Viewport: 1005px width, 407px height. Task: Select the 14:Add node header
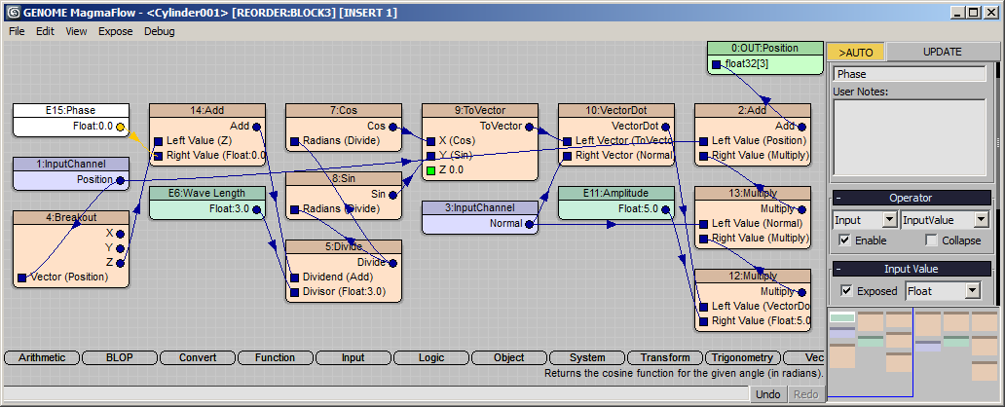(x=207, y=110)
